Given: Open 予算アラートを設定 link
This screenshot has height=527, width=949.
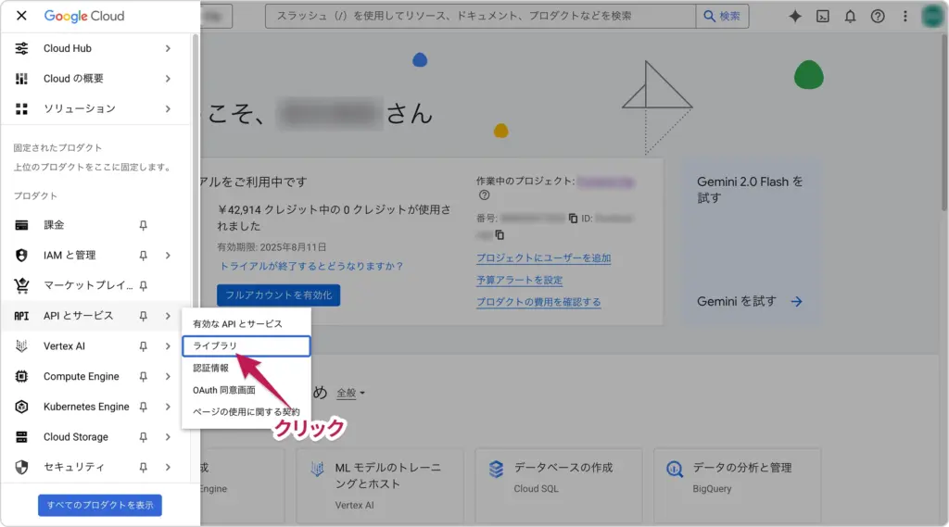Looking at the screenshot, I should pos(519,280).
